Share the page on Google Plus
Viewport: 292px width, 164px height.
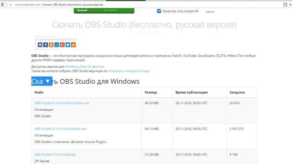[62, 45]
